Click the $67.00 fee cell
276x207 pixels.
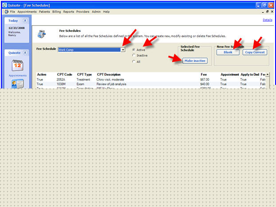click(205, 80)
